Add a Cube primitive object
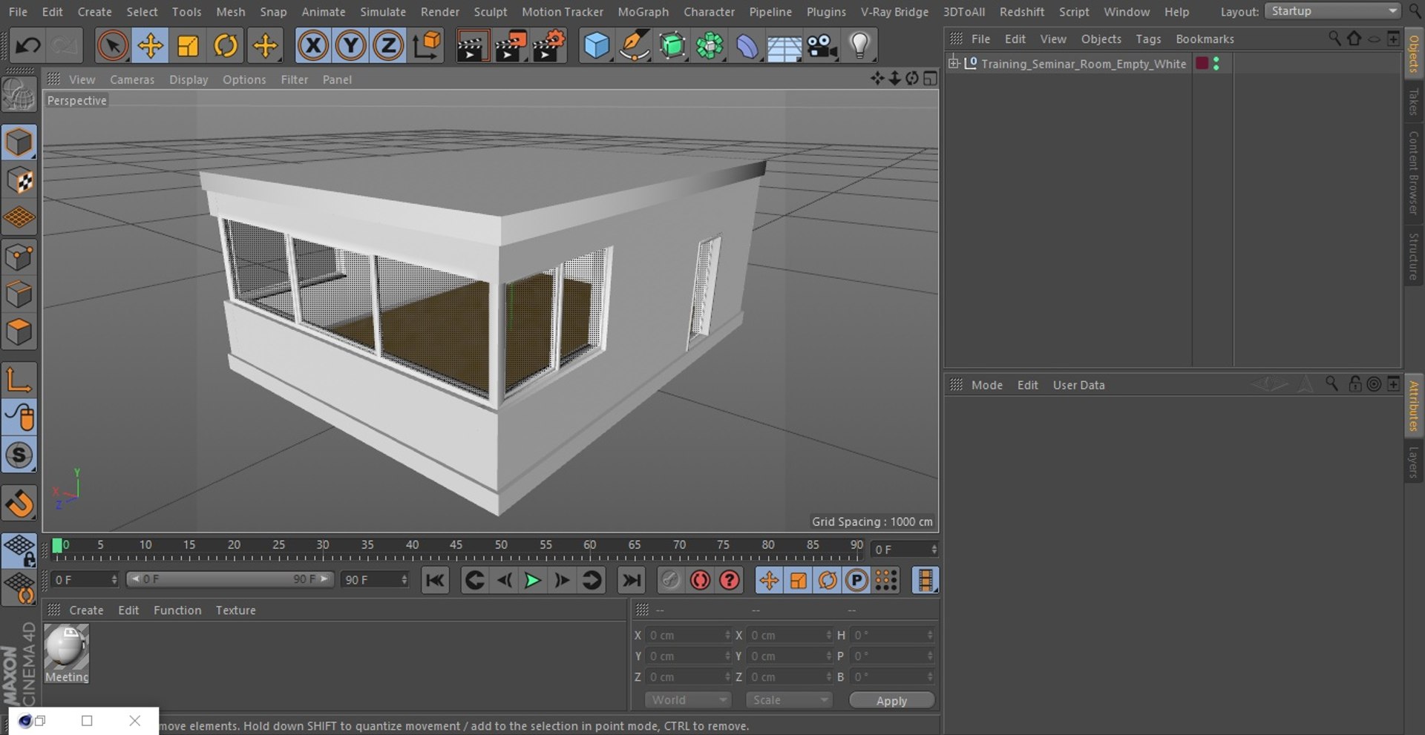 597,46
